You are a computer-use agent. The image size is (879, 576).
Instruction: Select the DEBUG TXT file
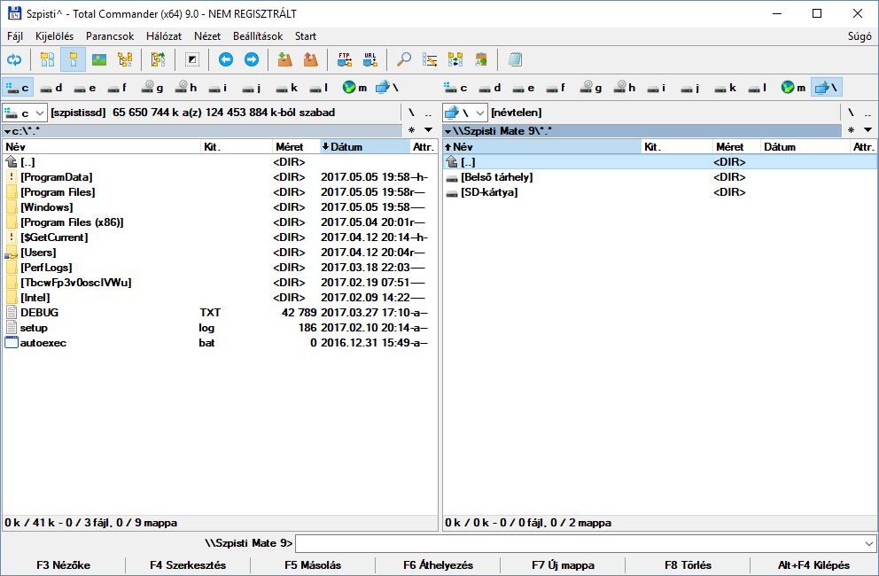click(x=220, y=313)
